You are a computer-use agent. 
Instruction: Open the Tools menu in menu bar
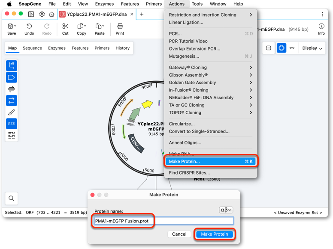pyautogui.click(x=197, y=4)
